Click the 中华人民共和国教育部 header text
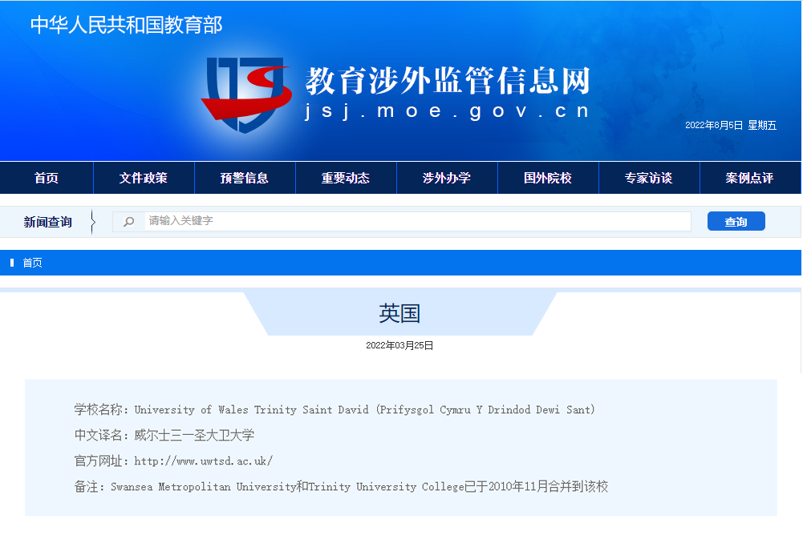Image resolution: width=803 pixels, height=555 pixels. point(126,25)
